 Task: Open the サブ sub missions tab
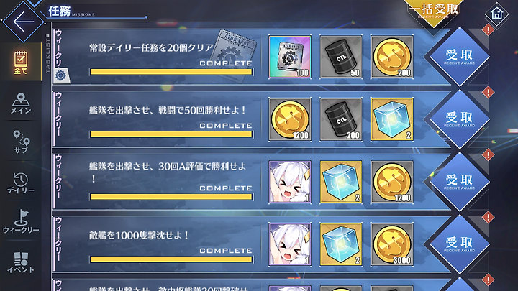20,142
